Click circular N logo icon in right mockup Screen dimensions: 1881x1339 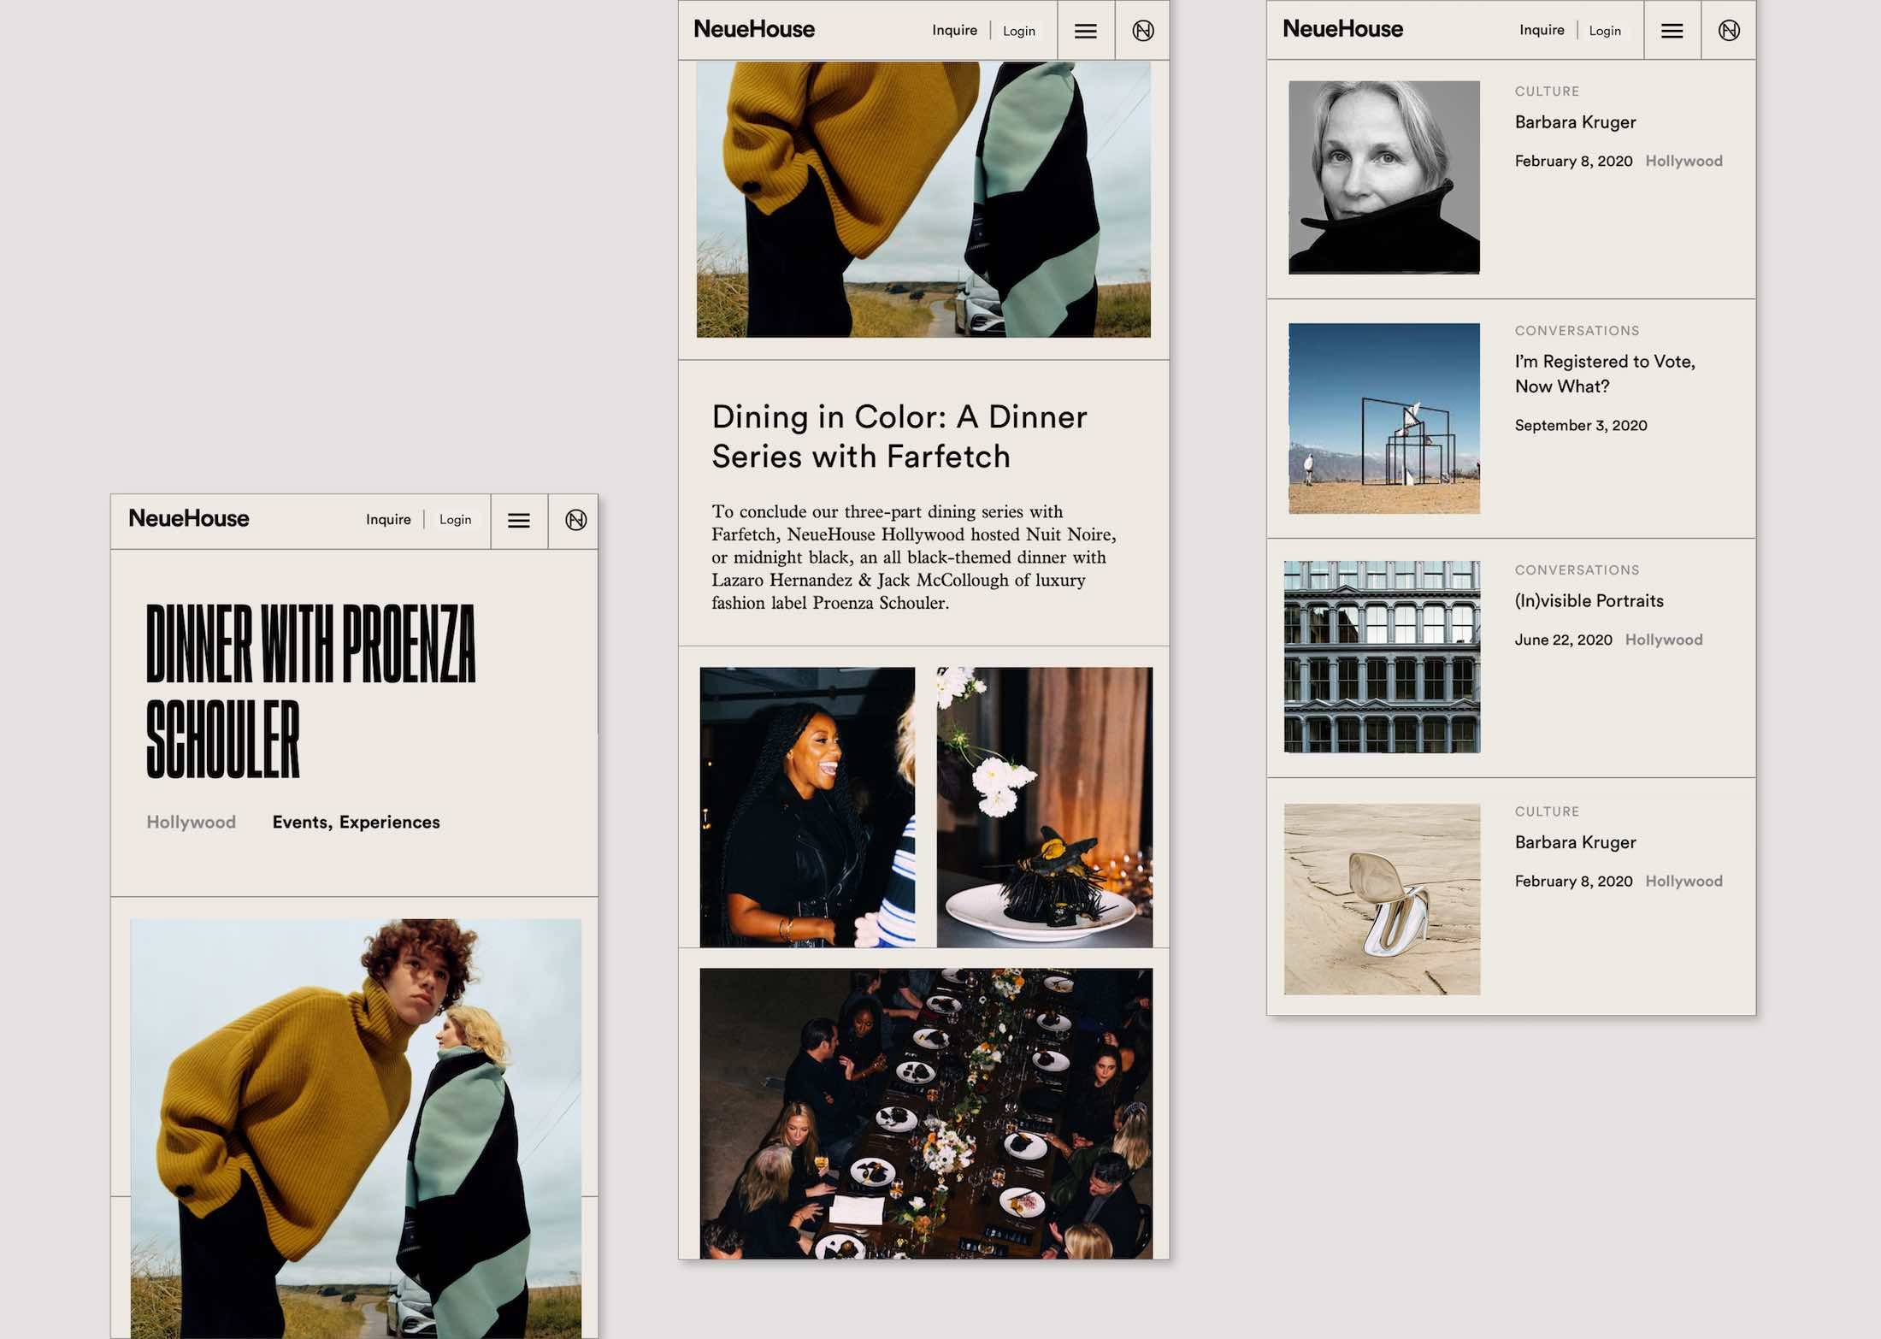[1729, 31]
